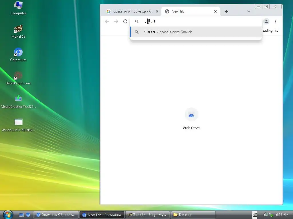Select 'vistart - google.com Search' suggestion
The height and width of the screenshot is (219, 293).
pyautogui.click(x=196, y=32)
